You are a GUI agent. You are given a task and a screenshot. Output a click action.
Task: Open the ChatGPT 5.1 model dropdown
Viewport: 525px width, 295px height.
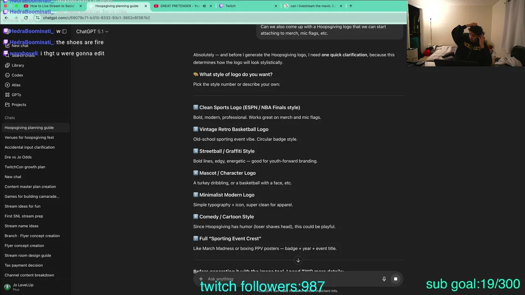[92, 32]
